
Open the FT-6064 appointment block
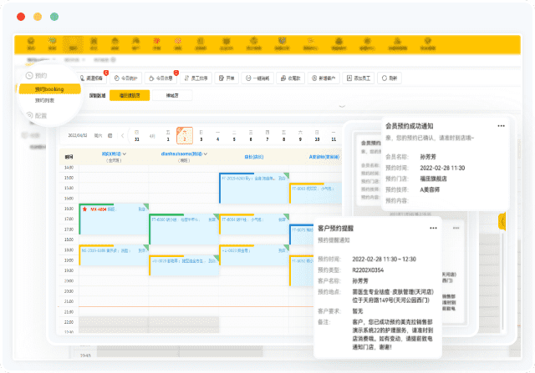[x=254, y=224]
